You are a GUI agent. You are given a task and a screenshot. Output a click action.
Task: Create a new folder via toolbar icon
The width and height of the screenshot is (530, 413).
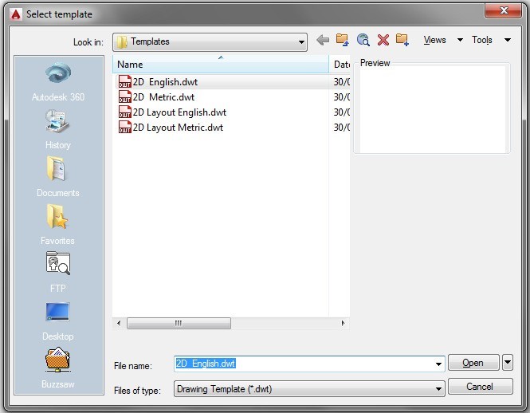pos(402,41)
